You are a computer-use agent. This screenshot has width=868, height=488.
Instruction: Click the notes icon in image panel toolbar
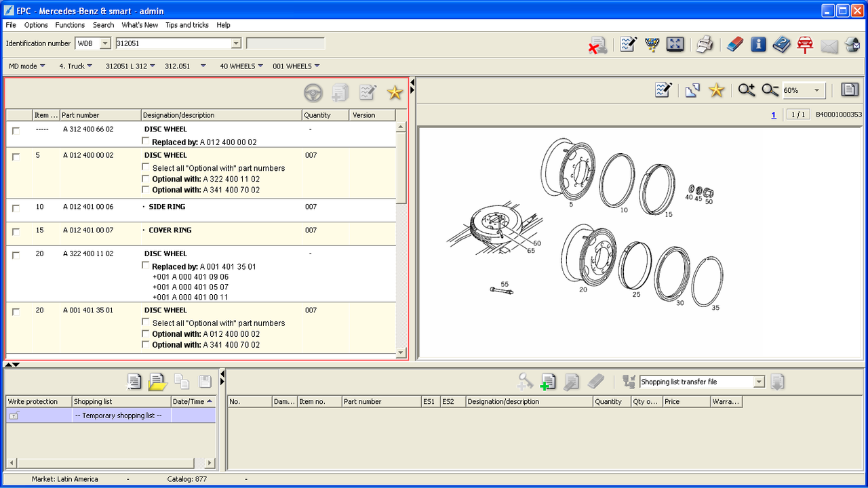click(663, 89)
